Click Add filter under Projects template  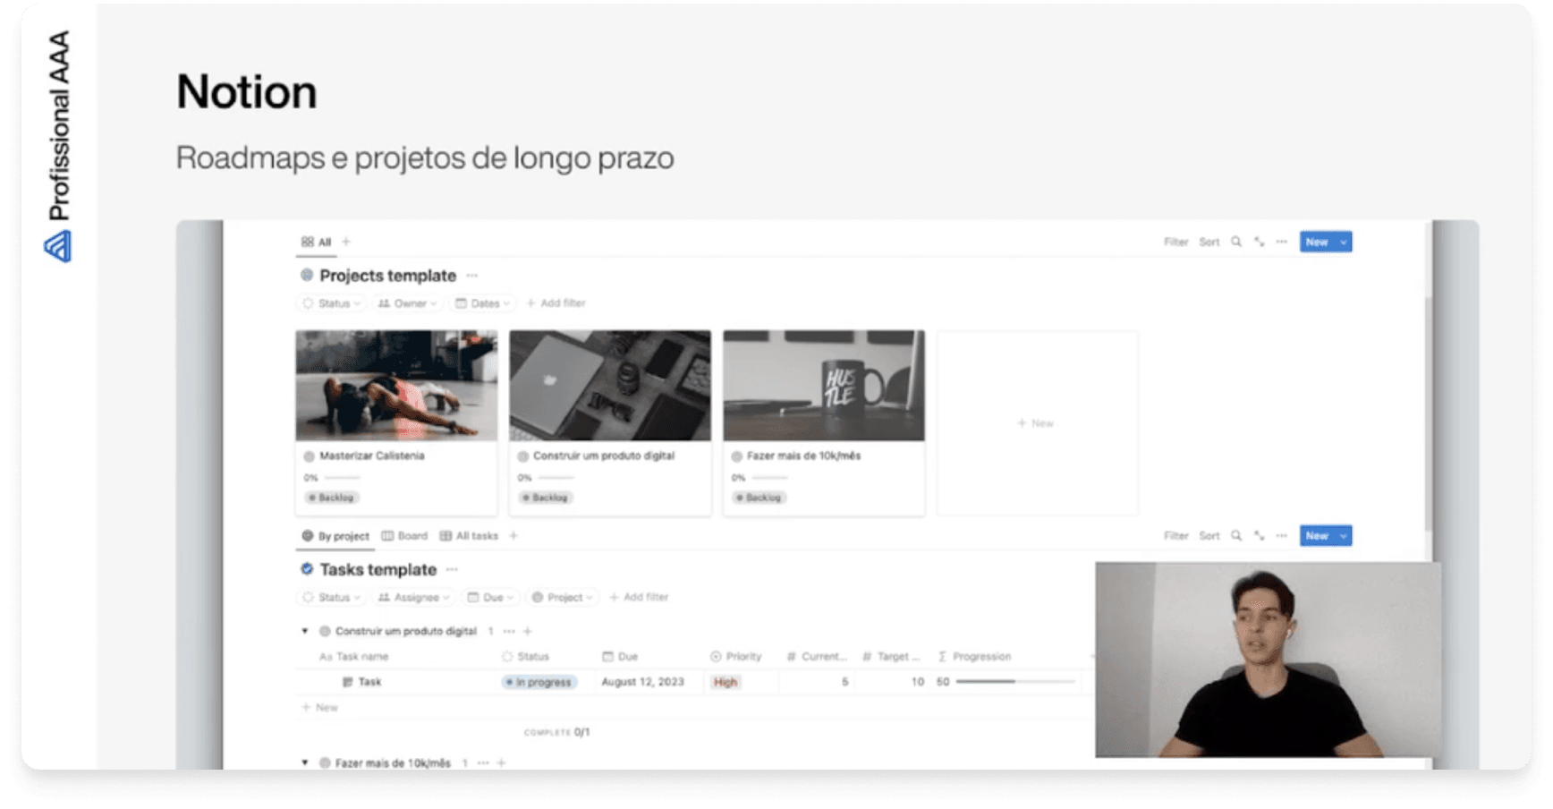[x=556, y=303]
